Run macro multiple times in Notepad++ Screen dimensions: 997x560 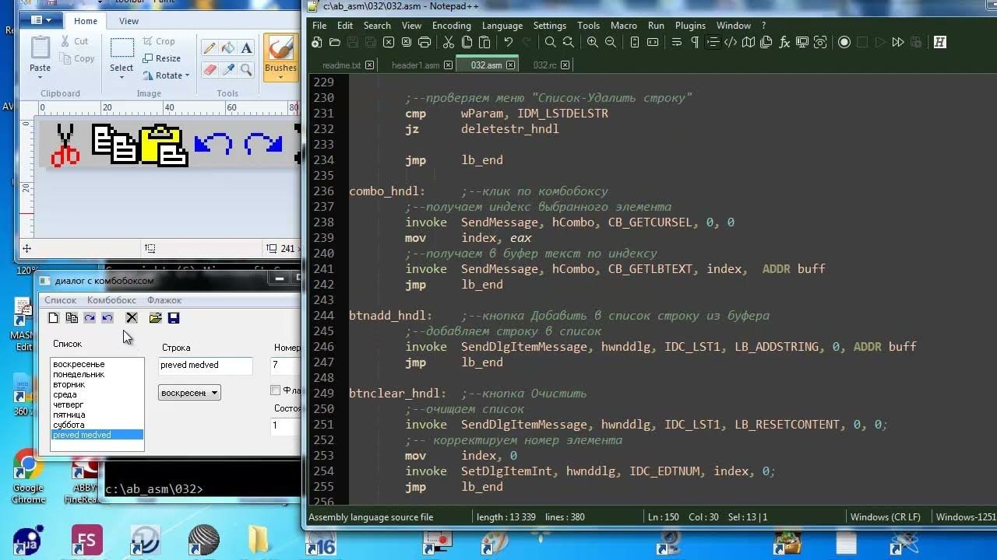(x=898, y=42)
